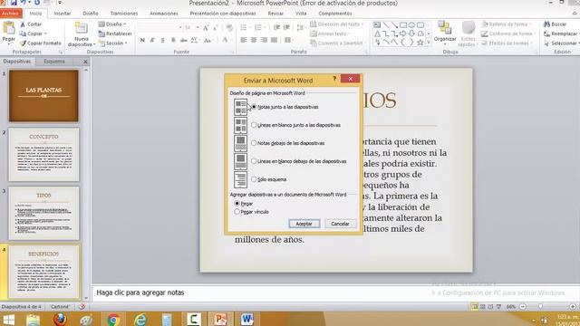Open the Seleccionar dropdown
Image resolution: width=580 pixels, height=326 pixels.
561,43
